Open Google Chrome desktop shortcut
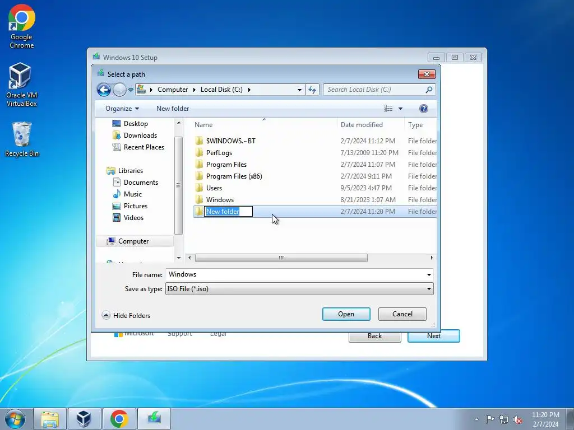 point(22,27)
